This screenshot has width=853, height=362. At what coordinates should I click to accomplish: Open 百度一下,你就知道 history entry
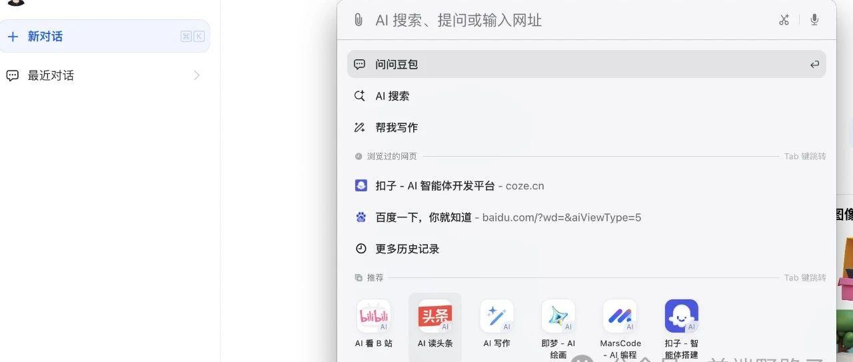[586, 217]
